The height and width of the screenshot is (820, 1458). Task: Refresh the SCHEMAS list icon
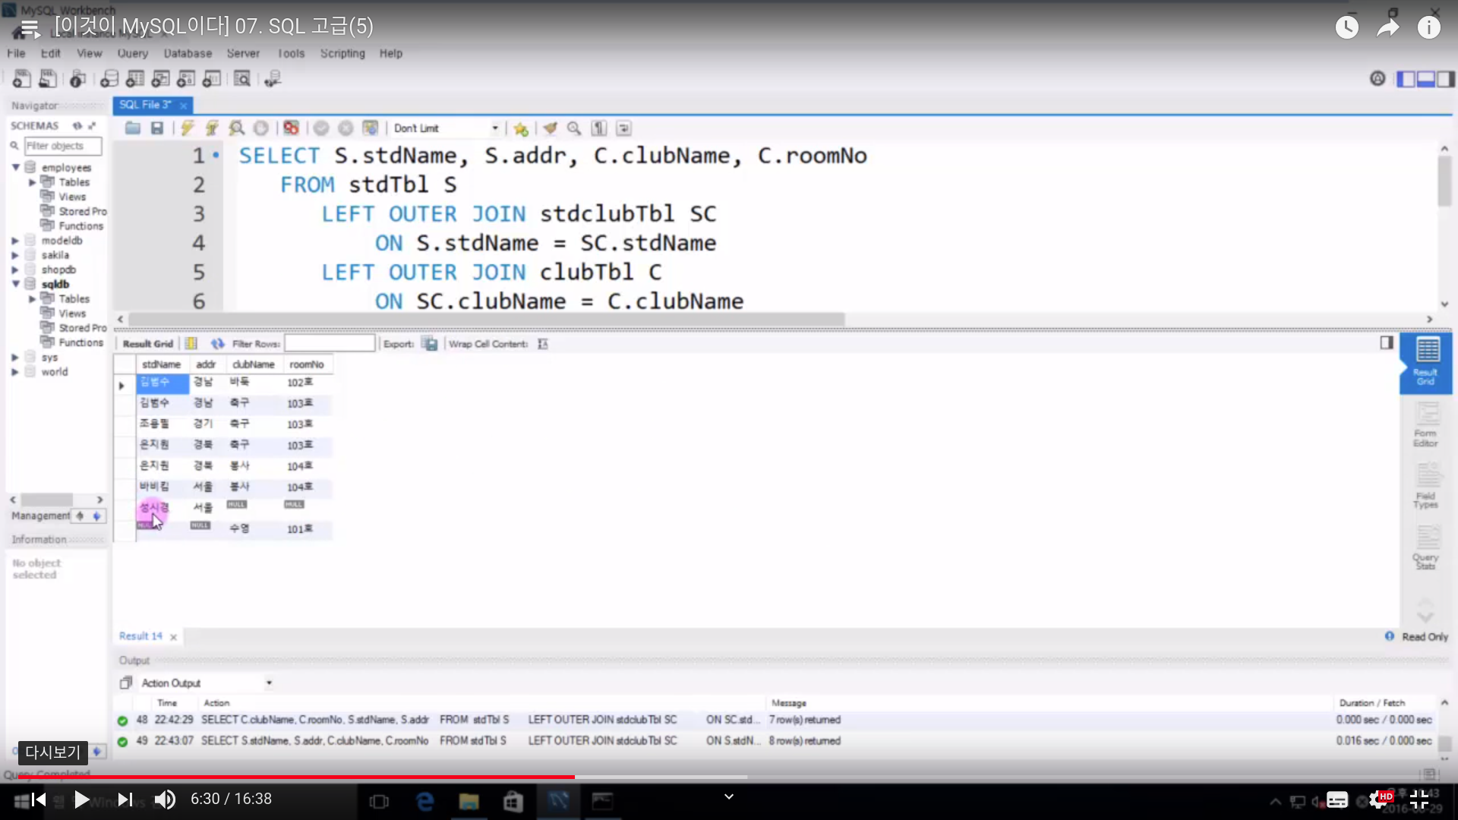click(77, 126)
